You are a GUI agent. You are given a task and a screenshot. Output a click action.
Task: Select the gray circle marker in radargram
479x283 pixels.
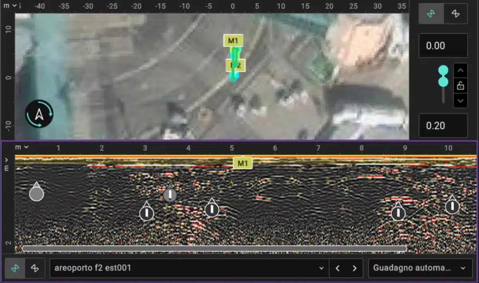click(x=36, y=194)
